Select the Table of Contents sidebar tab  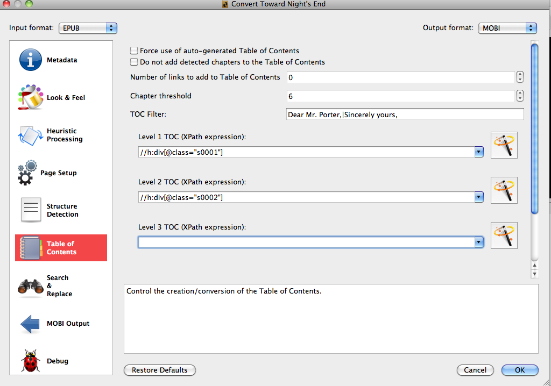click(61, 248)
